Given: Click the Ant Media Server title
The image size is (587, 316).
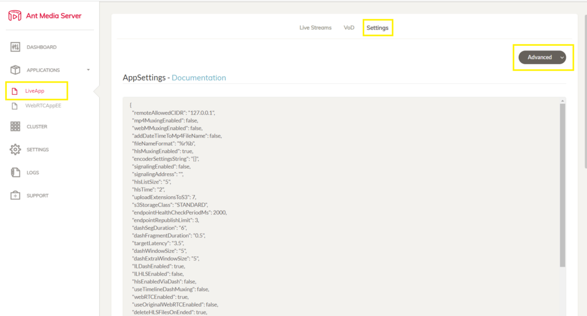Looking at the screenshot, I should coord(53,15).
